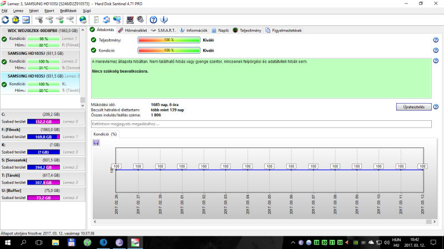Select the Kondíció (%) graph tab
Image resolution: width=444 pixels, height=249 pixels.
(105, 134)
